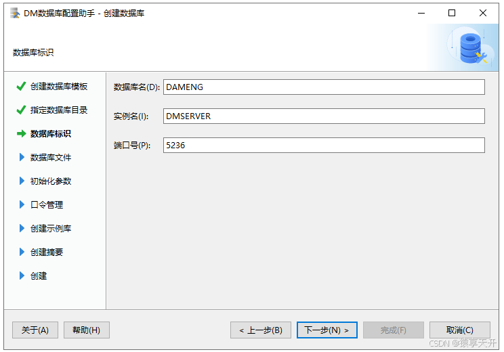Go to the 创建示例库 step
This screenshot has height=352, width=504.
pyautogui.click(x=50, y=229)
